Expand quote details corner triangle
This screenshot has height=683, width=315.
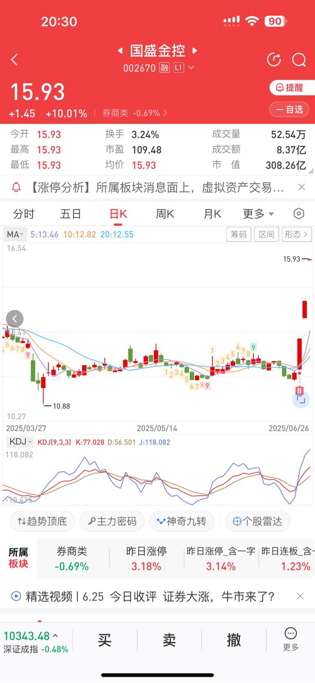[x=310, y=171]
